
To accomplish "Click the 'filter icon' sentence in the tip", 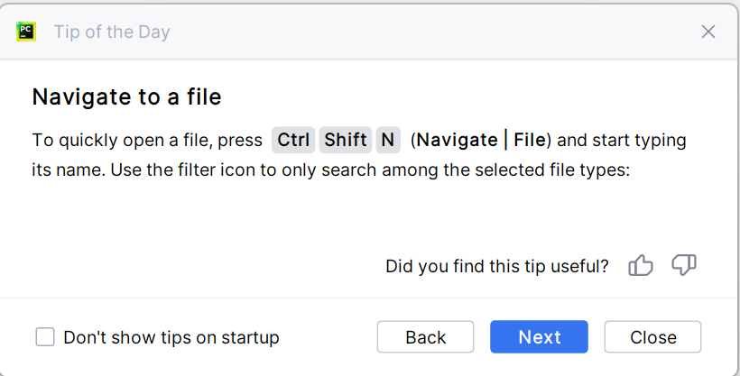I will pyautogui.click(x=370, y=170).
